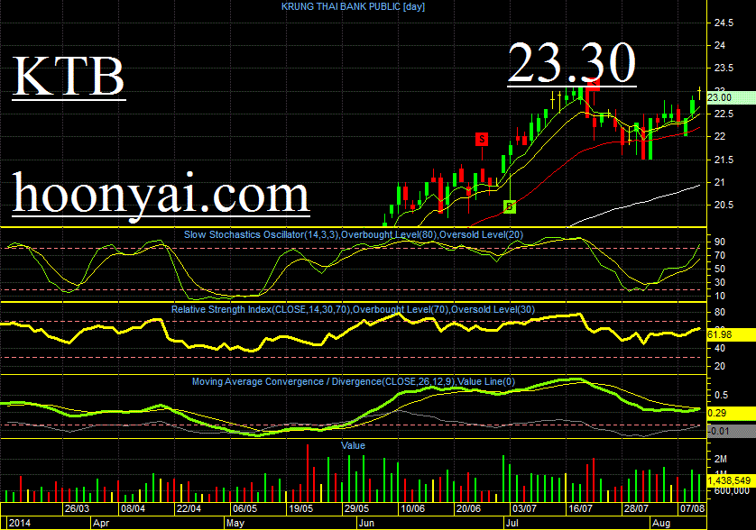Jump to the 07/08 date marker
Screen dimensions: 756x530
pyautogui.click(x=692, y=508)
